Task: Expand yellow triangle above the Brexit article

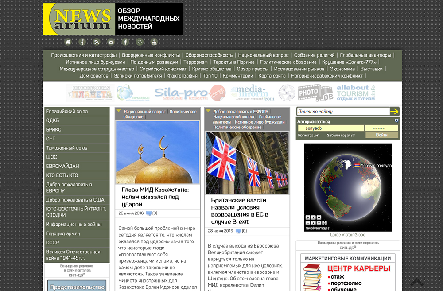Action: click(x=208, y=111)
